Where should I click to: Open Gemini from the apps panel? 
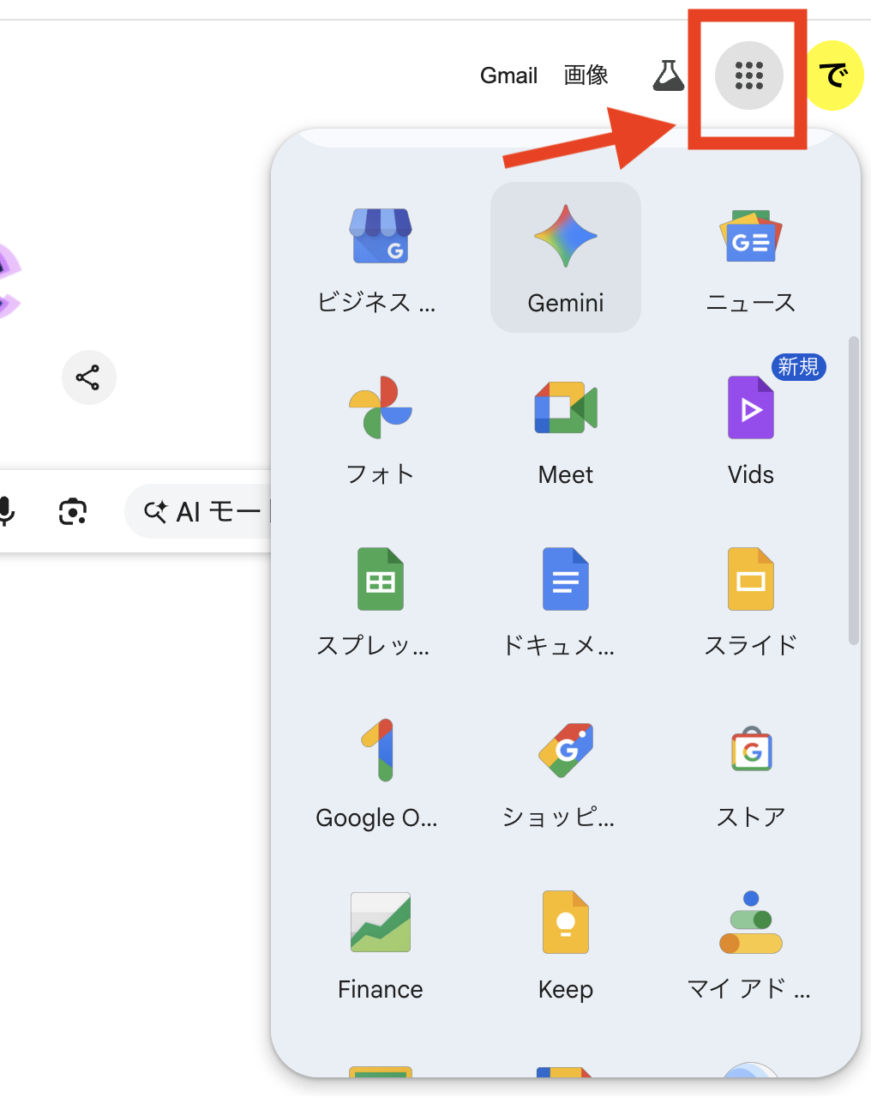click(x=566, y=257)
